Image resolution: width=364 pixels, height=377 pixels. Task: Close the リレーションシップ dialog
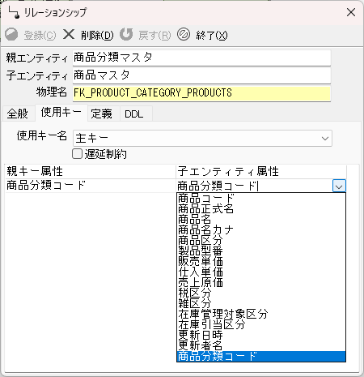point(351,12)
